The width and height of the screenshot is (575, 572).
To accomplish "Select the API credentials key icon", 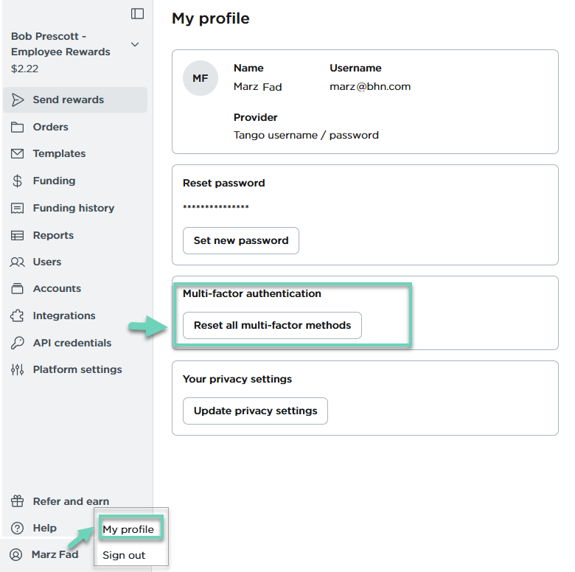I will pyautogui.click(x=17, y=343).
